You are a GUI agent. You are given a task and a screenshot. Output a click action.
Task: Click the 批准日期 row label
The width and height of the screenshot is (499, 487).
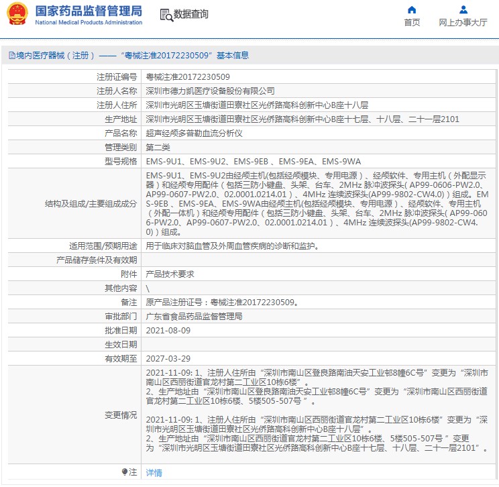(x=121, y=331)
